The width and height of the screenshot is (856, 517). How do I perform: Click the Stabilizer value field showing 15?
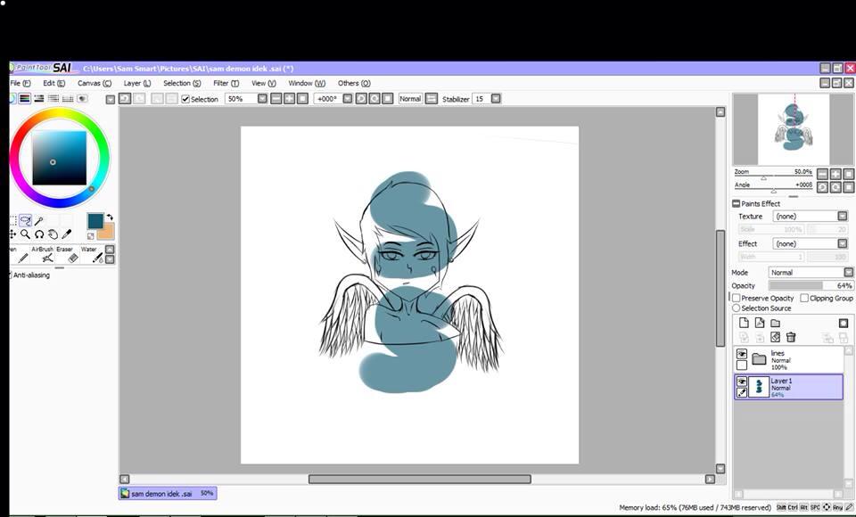(x=481, y=99)
